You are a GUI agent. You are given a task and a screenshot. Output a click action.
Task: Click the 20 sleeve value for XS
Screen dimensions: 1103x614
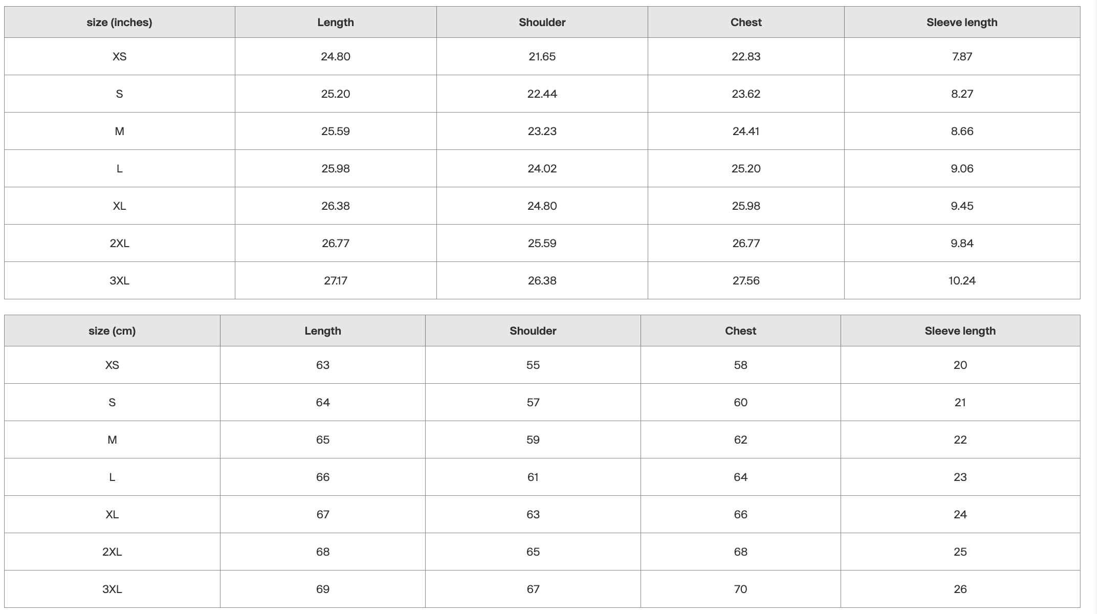point(960,365)
